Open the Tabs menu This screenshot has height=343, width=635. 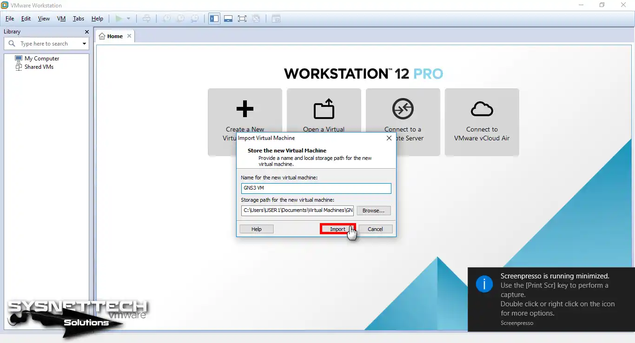pos(79,19)
